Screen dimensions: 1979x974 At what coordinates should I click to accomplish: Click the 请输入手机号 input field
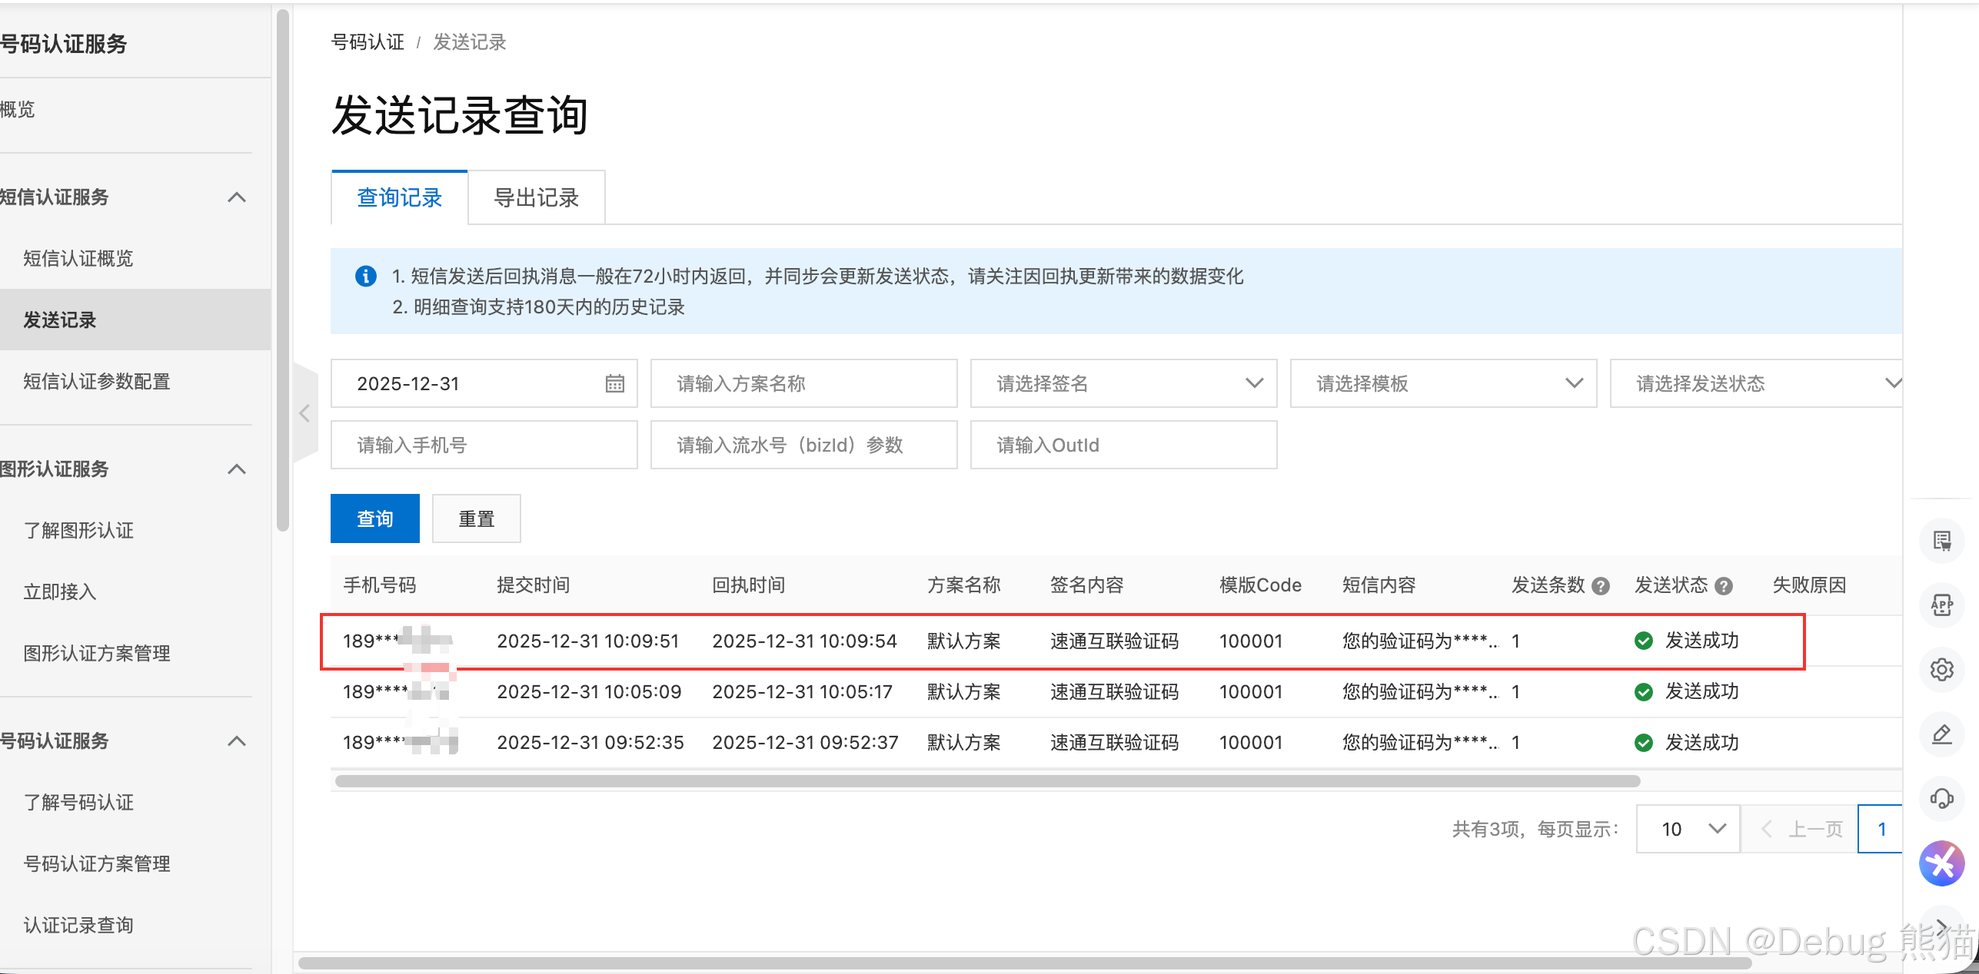[x=484, y=445]
